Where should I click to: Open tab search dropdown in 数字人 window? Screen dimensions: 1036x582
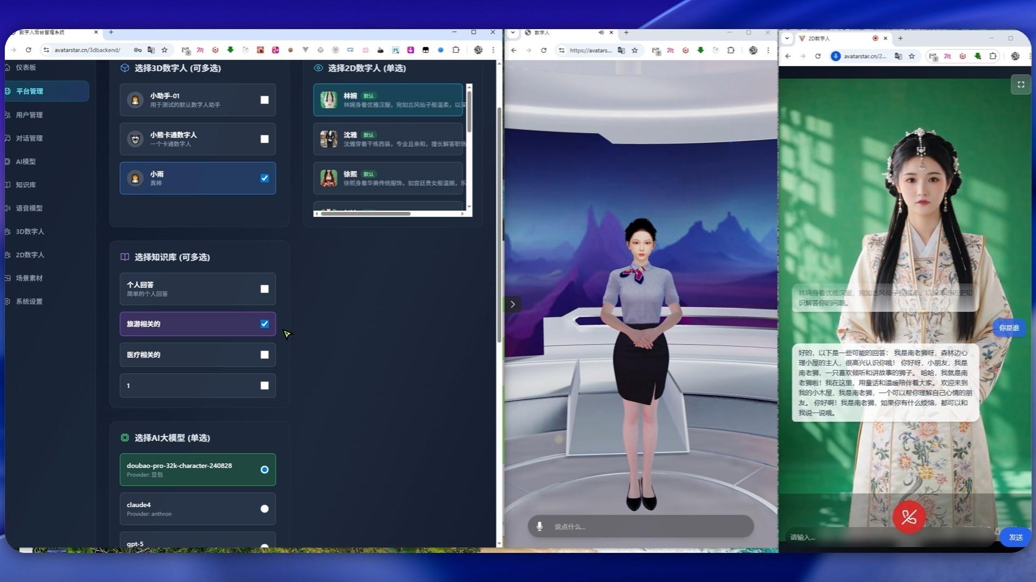[513, 33]
